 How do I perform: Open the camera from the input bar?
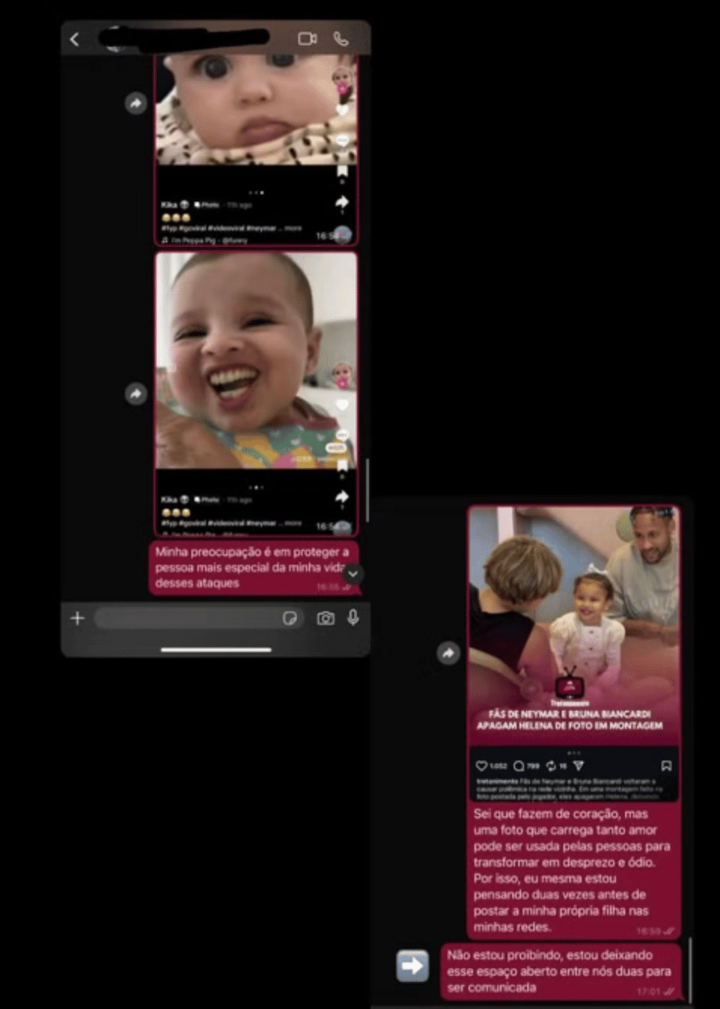click(x=325, y=619)
